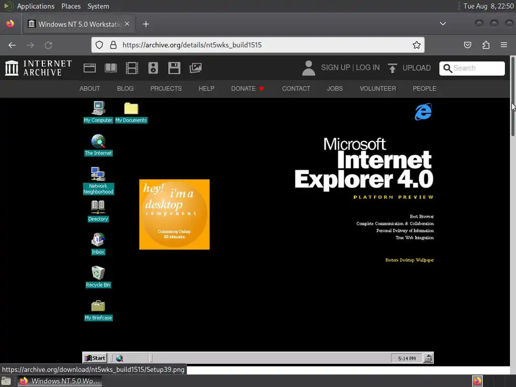Bookmark this page with the star icon
Viewport: 516px width, 387px height.
click(x=417, y=45)
